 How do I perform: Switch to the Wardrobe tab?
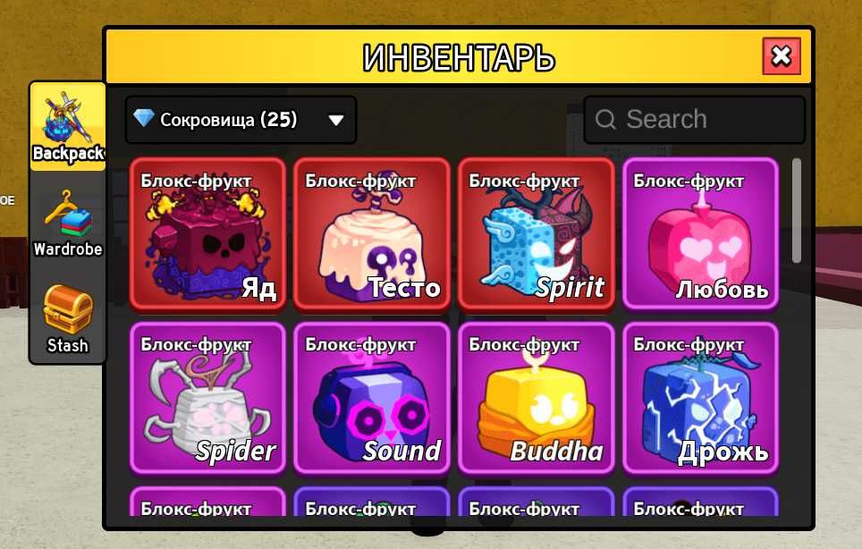pos(68,224)
